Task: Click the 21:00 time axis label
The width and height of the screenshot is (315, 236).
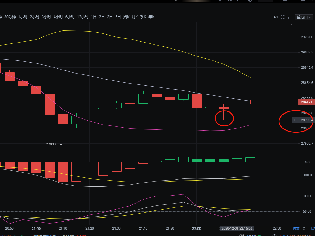Action: (x=36, y=229)
